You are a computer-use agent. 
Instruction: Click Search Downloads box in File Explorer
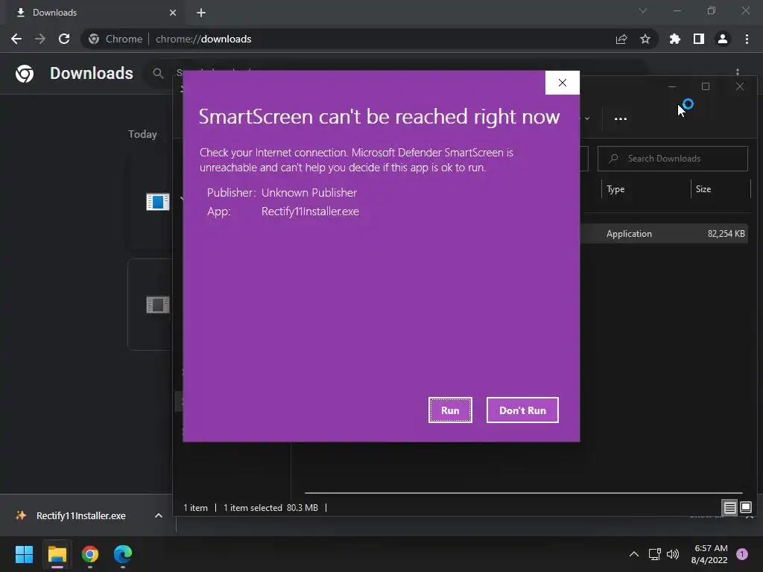(673, 159)
